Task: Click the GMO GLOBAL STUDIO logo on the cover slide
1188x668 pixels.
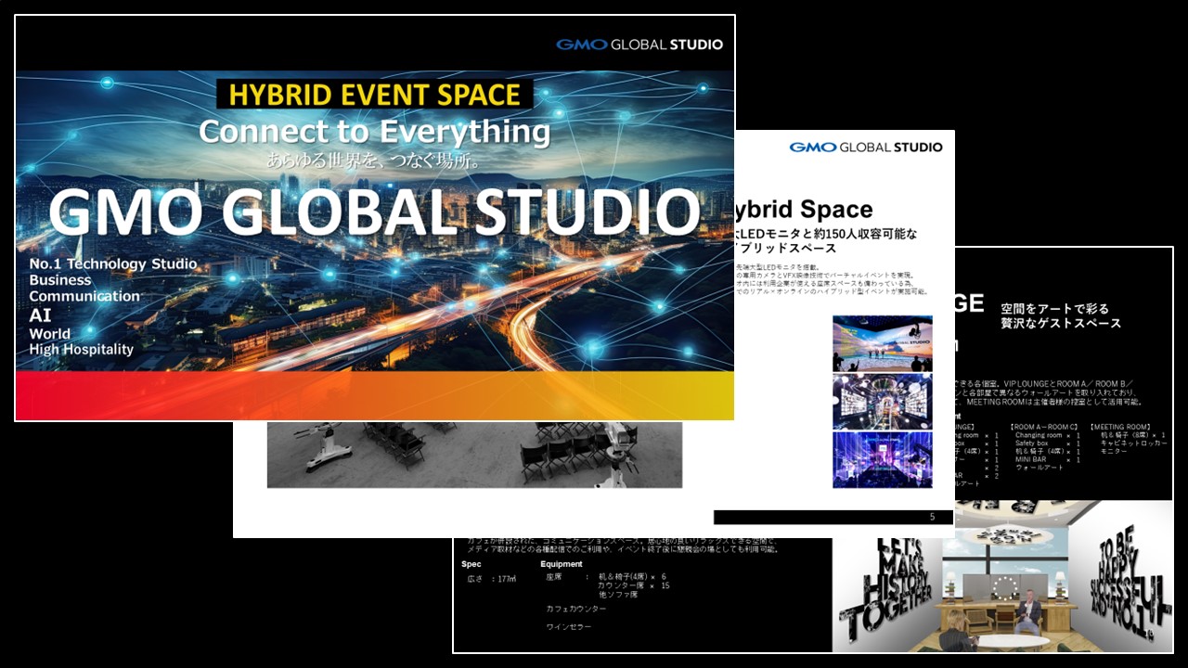Action: click(x=639, y=44)
